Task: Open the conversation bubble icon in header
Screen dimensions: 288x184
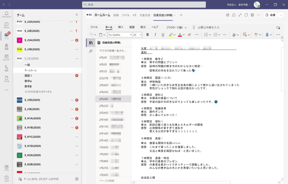Action: point(234,15)
